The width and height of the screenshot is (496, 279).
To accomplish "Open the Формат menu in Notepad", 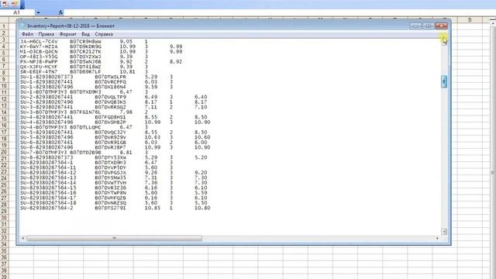I will click(68, 34).
